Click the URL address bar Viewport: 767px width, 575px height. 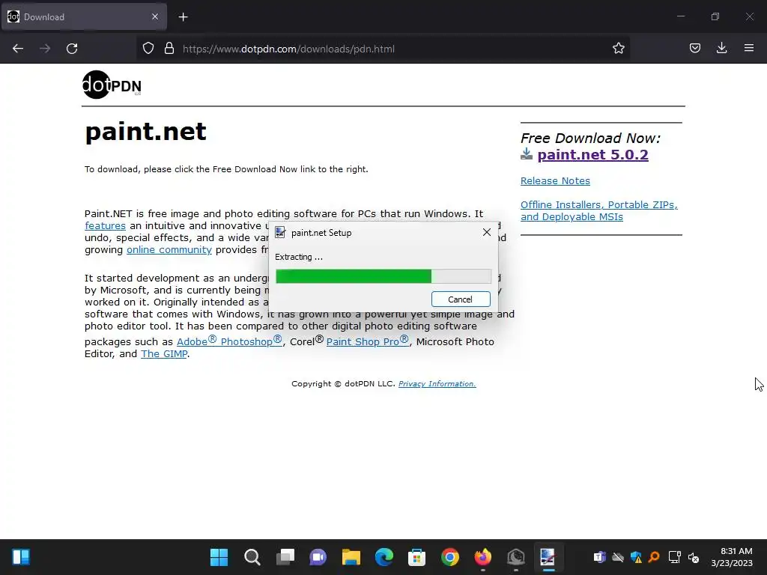(381, 49)
